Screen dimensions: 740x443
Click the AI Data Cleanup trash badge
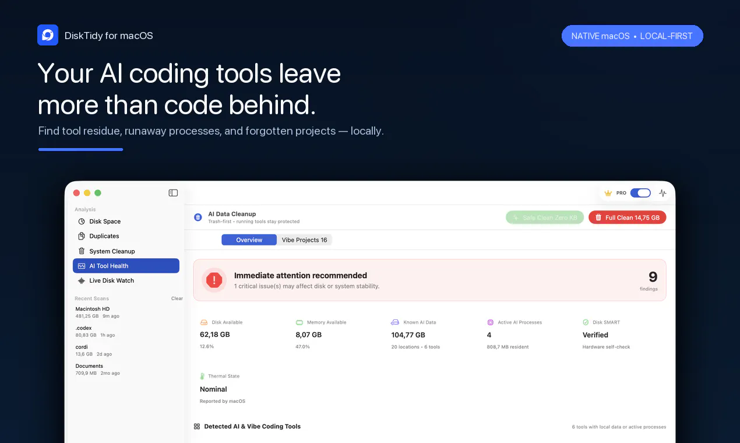tap(198, 217)
